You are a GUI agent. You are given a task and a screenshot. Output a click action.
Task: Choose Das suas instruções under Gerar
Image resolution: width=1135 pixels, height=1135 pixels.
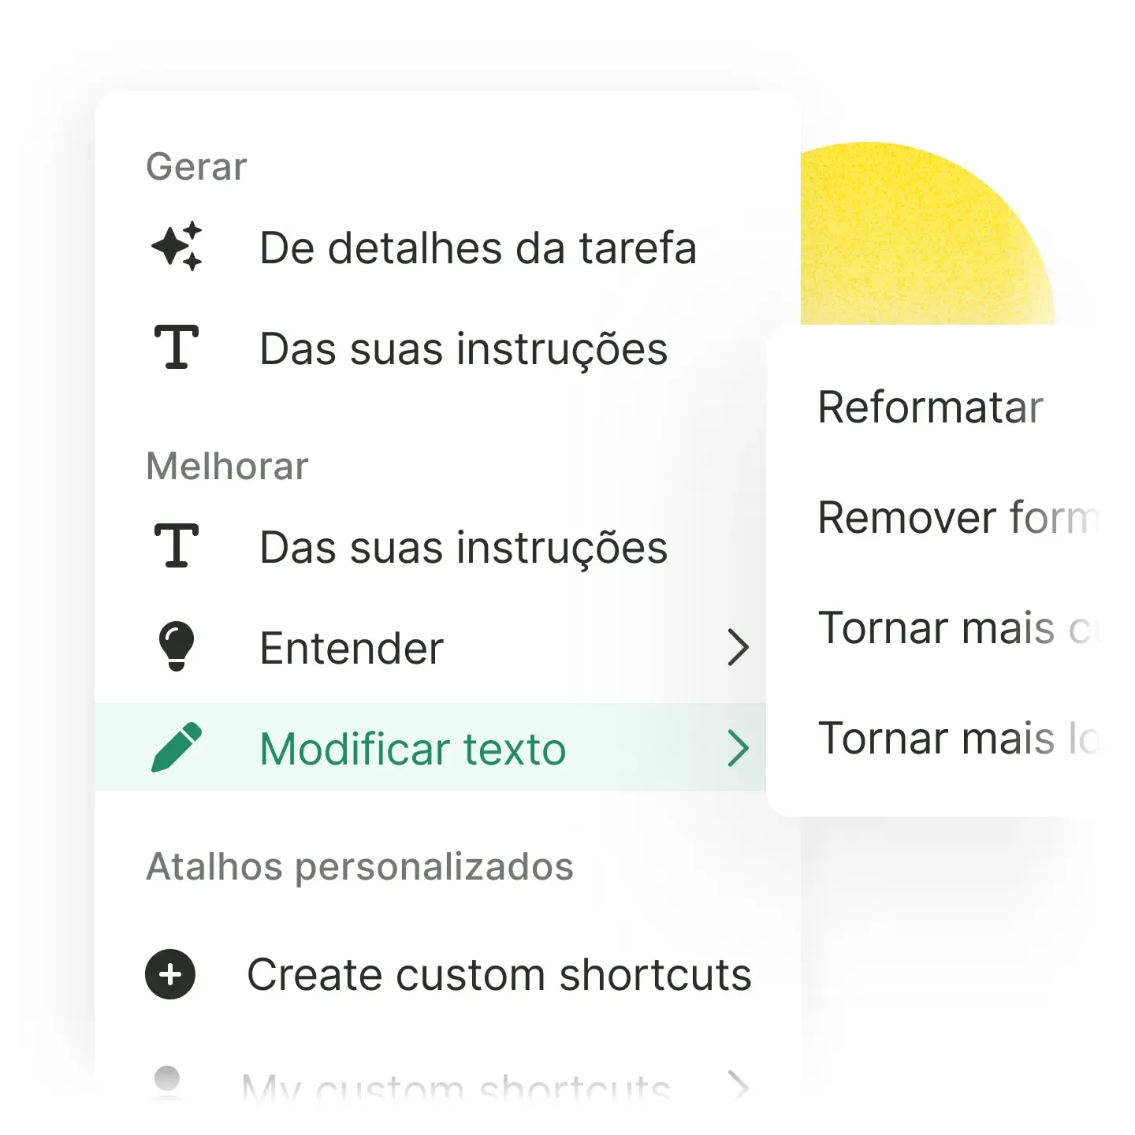(x=463, y=349)
